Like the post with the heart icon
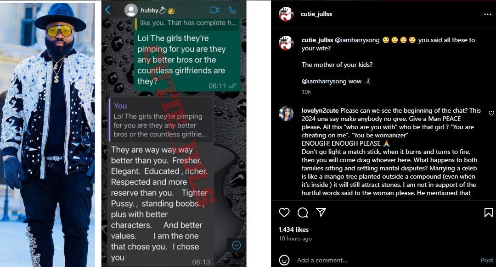496x267 pixels. [284, 213]
